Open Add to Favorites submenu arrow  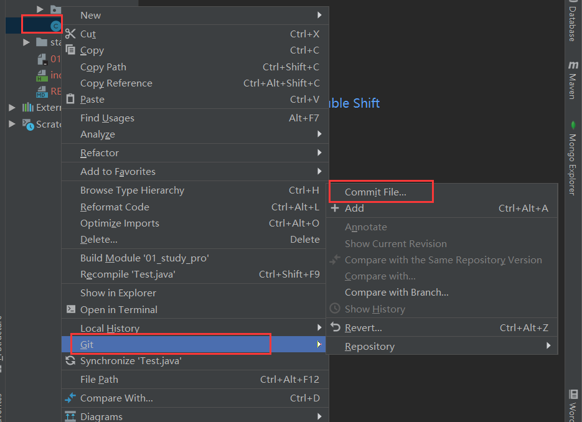click(319, 171)
